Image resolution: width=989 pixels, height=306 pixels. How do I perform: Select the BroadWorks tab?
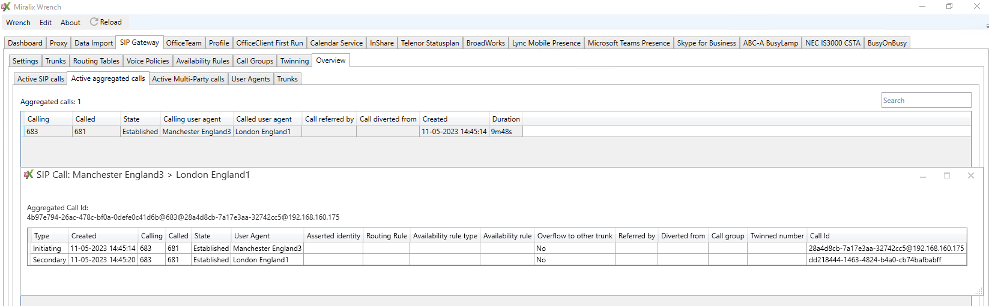(x=486, y=43)
